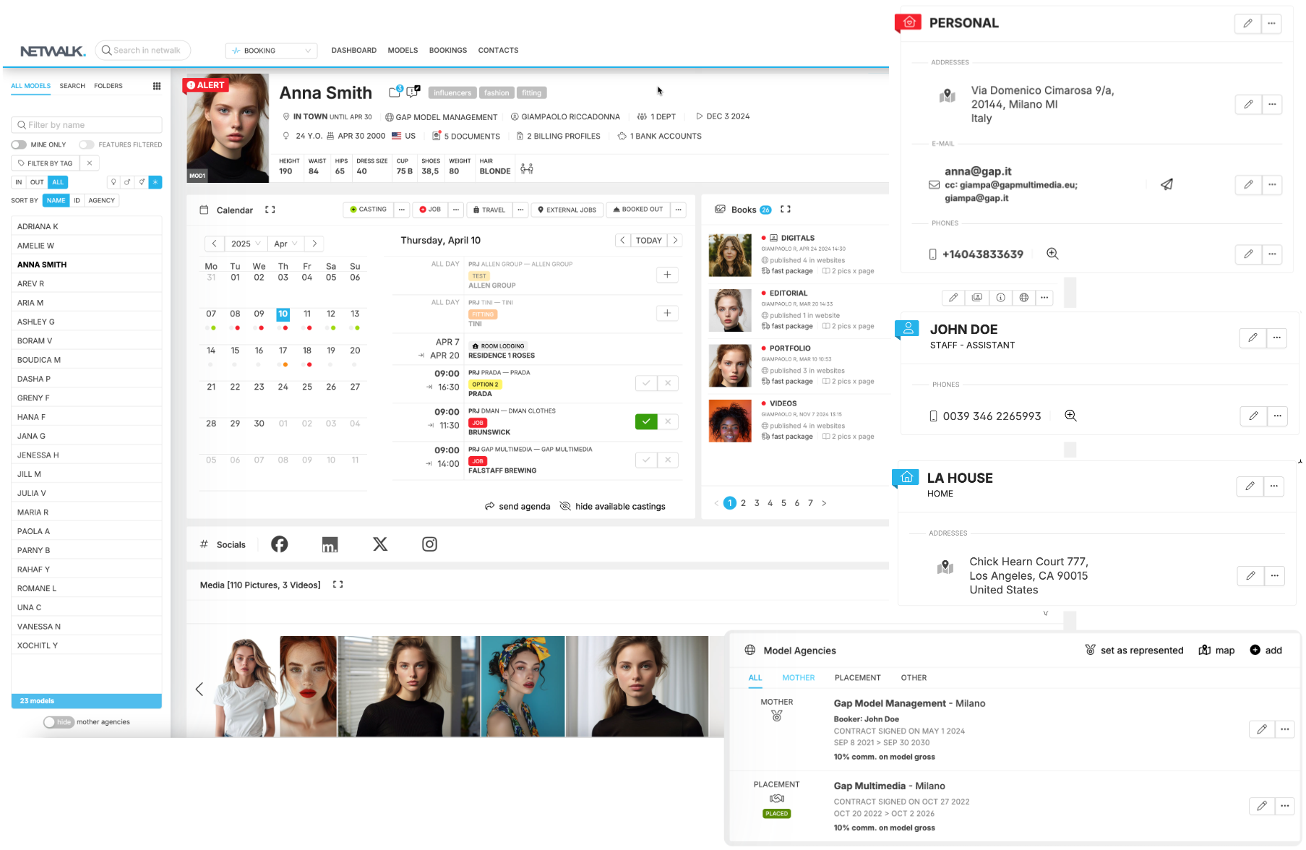This screenshot has height=850, width=1306.
Task: Zoom the phone number +14043833639
Action: pos(1052,254)
